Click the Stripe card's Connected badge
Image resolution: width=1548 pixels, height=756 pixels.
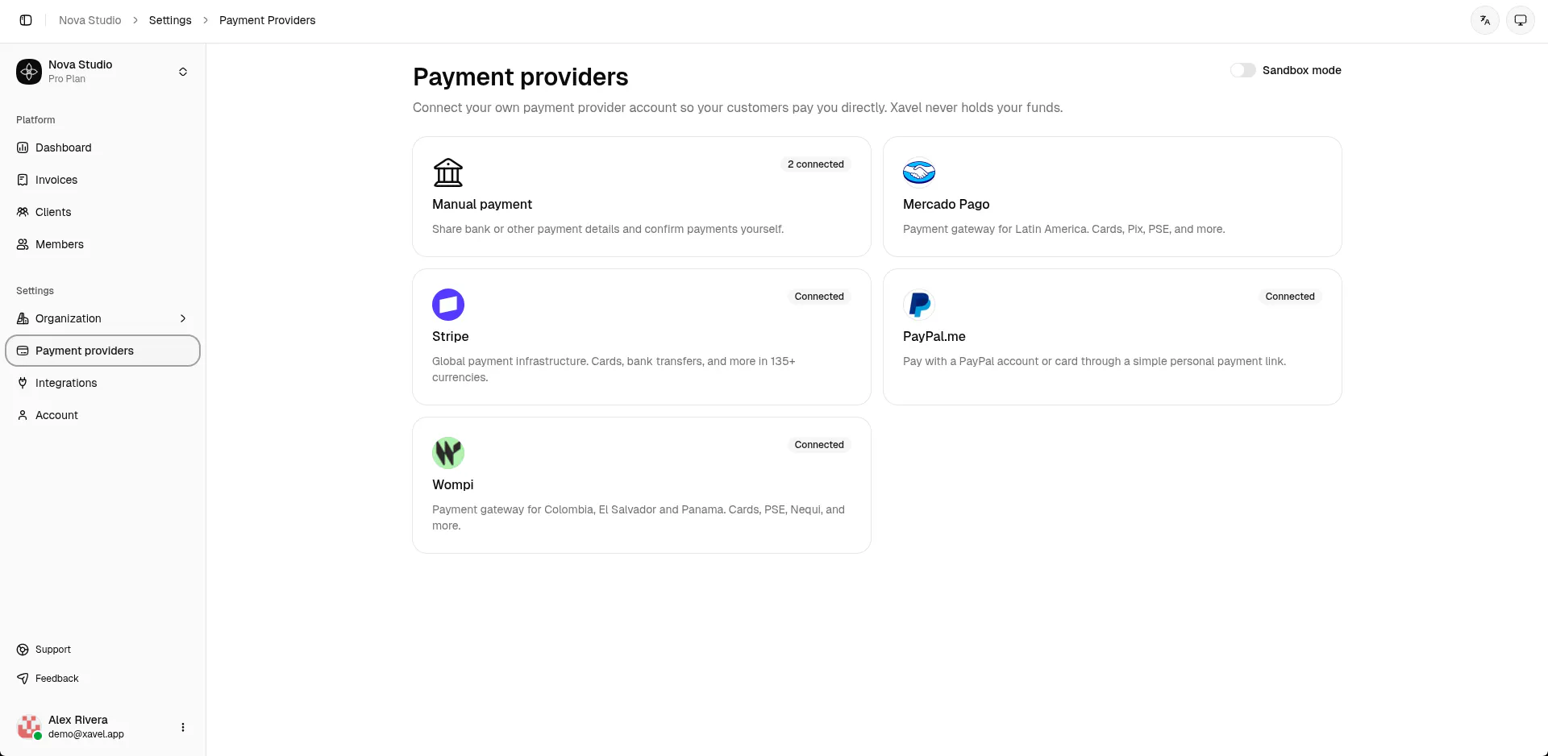[819, 297]
